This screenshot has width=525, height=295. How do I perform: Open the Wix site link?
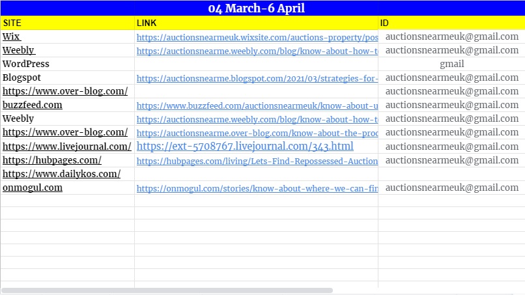click(11, 36)
